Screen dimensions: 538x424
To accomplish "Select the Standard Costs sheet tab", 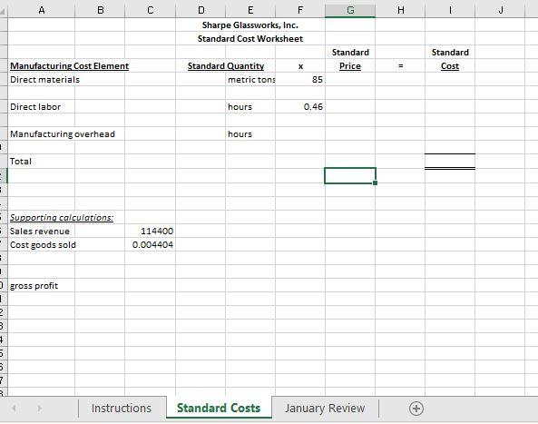I will [x=219, y=408].
